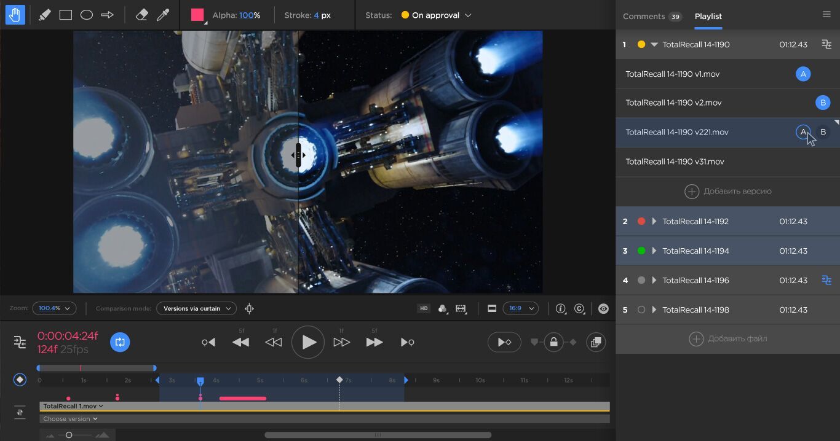Image resolution: width=840 pixels, height=441 pixels.
Task: Assign v221.mov to slot B
Action: point(823,132)
